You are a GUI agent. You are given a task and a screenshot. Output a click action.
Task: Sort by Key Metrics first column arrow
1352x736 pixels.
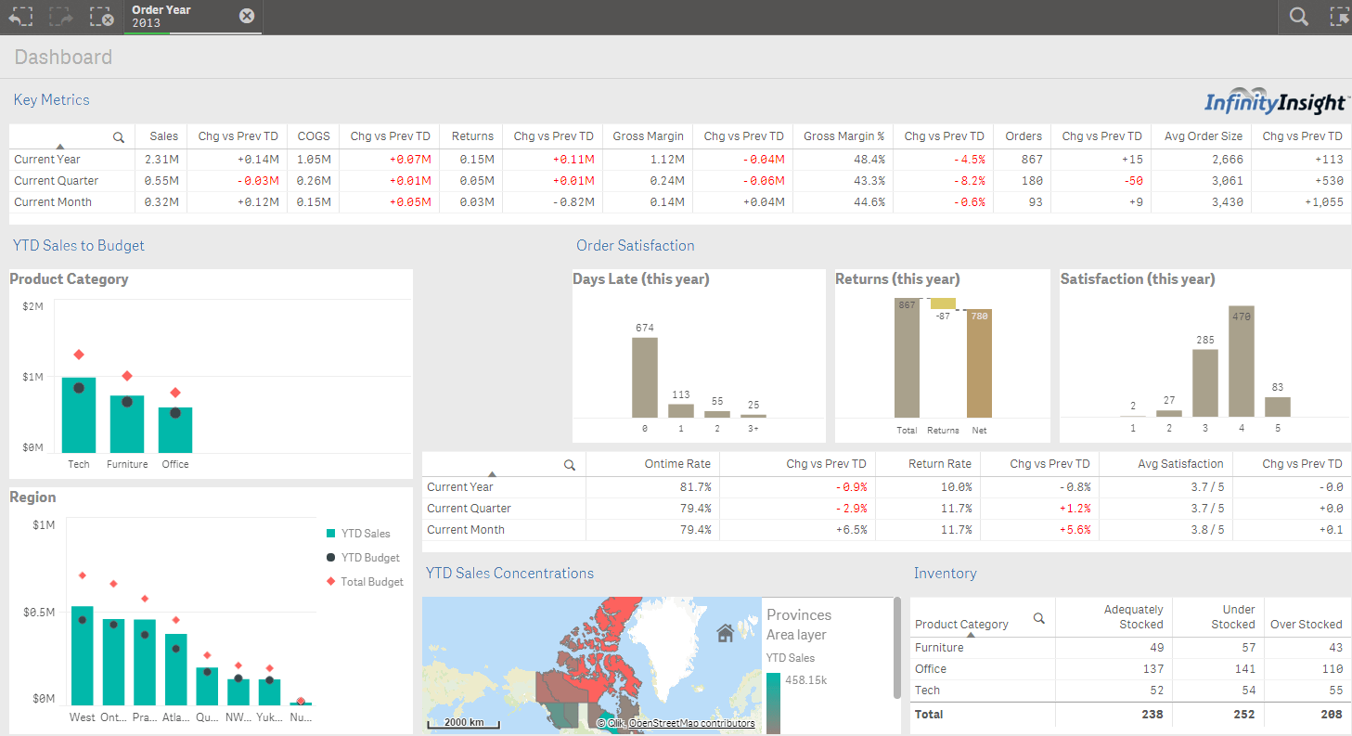[x=60, y=147]
